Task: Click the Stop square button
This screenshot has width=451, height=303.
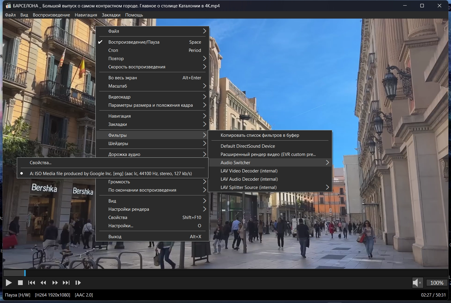Action: click(x=20, y=283)
